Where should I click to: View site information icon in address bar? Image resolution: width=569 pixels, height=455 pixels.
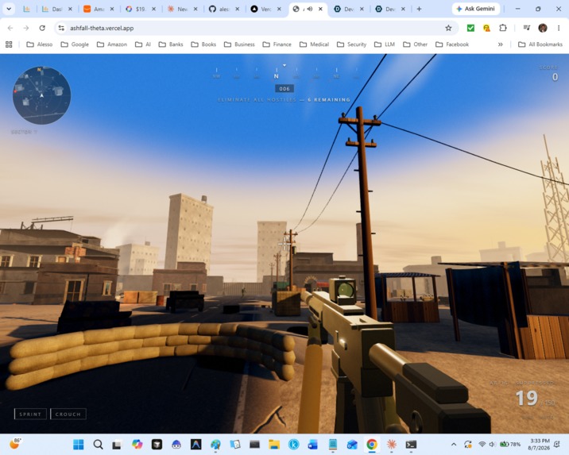(x=61, y=28)
